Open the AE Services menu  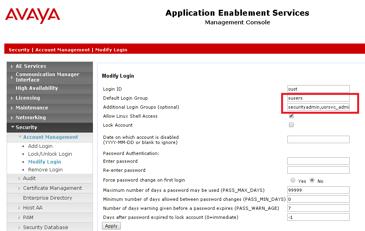pos(31,66)
